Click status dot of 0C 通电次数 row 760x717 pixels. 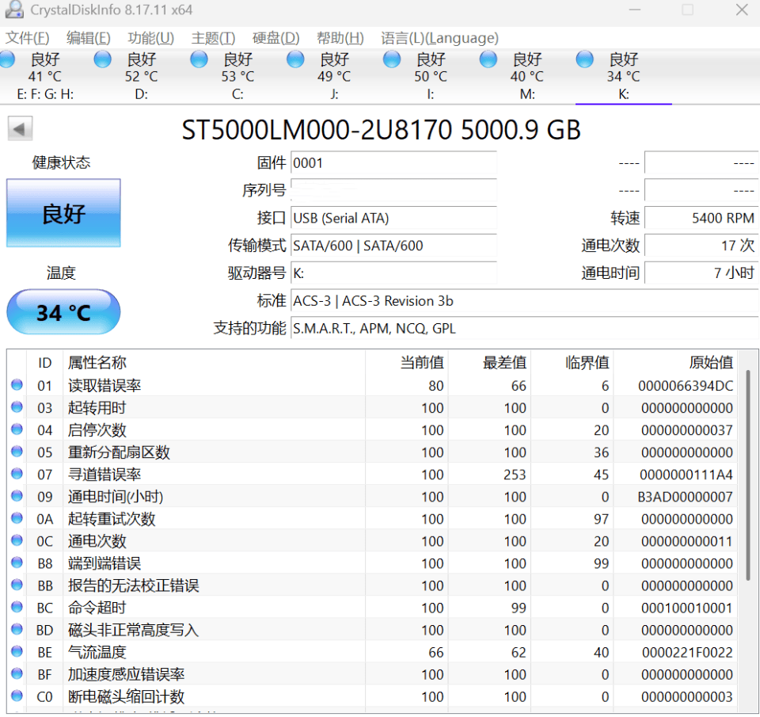click(x=17, y=540)
